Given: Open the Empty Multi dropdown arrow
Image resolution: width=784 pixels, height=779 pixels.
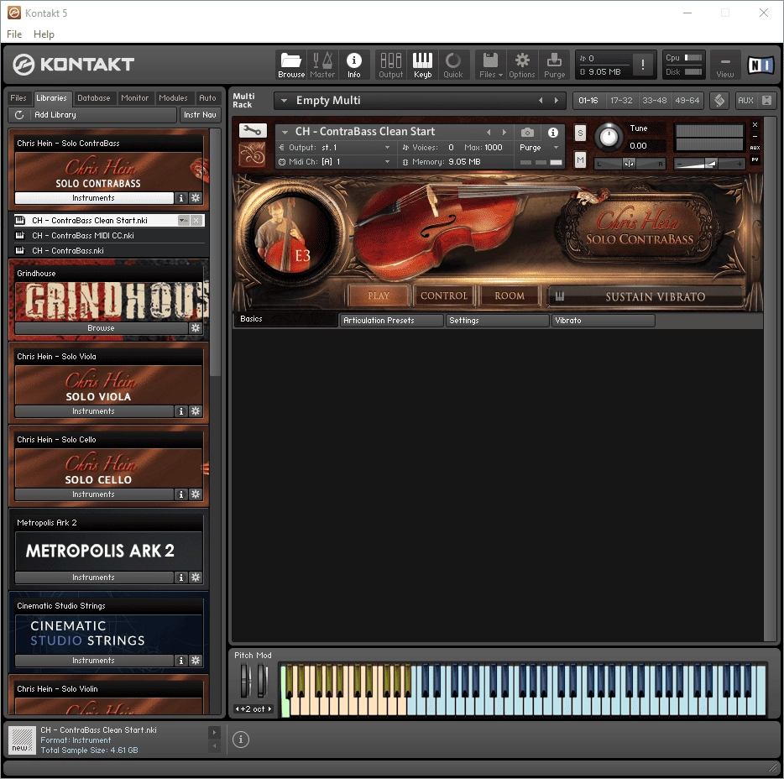Looking at the screenshot, I should click(x=284, y=101).
